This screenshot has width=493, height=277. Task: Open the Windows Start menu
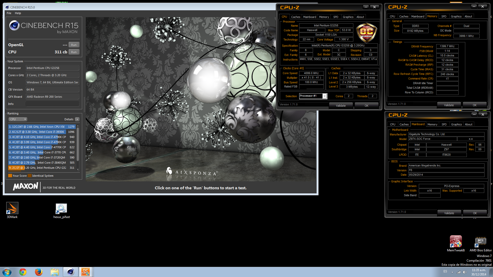(x=7, y=272)
